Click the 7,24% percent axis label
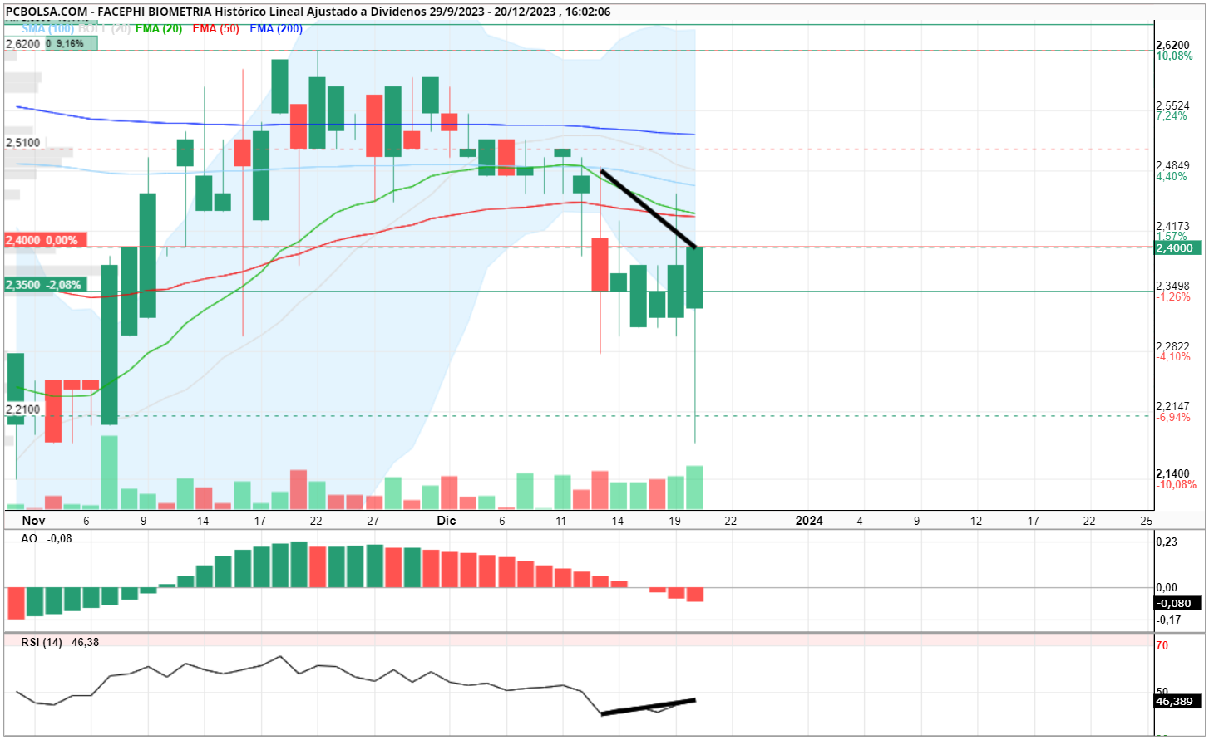Image resolution: width=1209 pixels, height=740 pixels. (x=1172, y=116)
